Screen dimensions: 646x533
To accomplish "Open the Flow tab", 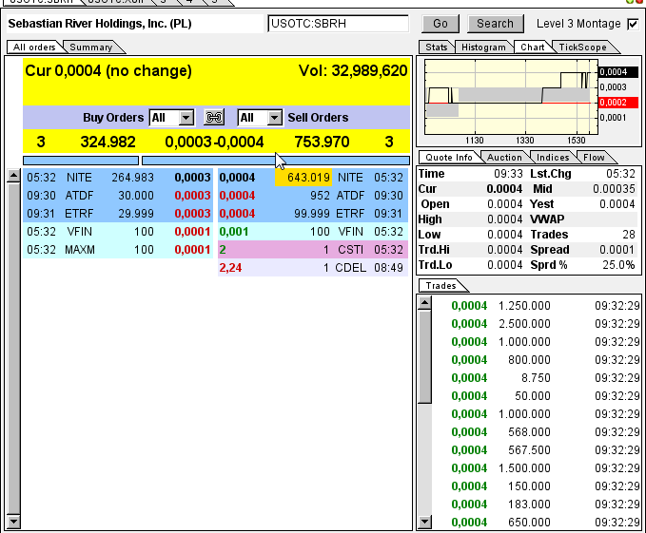I will (594, 158).
